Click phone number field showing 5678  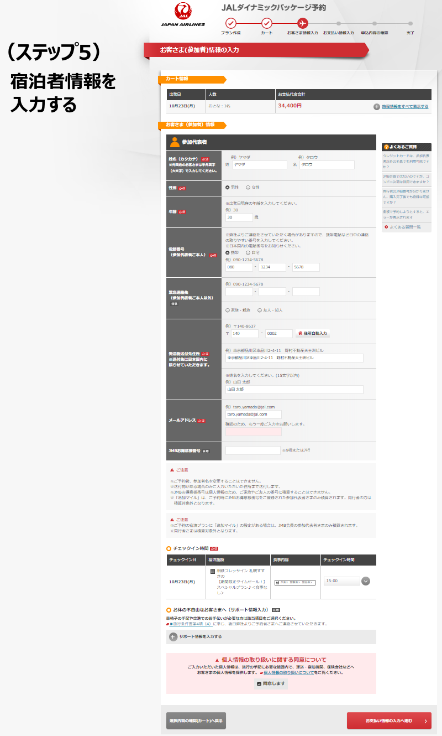click(306, 267)
